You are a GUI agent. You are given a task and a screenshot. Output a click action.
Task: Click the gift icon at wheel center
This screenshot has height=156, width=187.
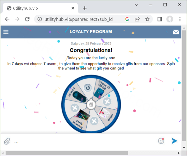91,105
